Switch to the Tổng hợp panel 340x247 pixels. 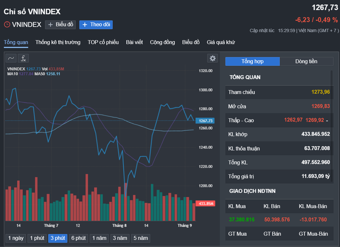[x=253, y=61]
